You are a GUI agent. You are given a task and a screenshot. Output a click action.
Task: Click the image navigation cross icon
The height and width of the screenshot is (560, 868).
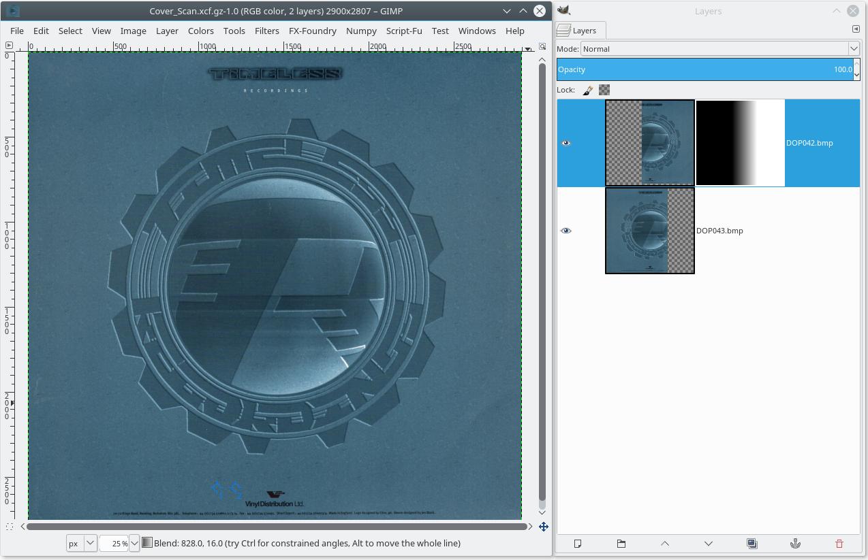coord(543,527)
